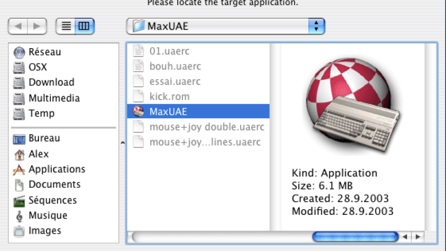The image size is (446, 251).
Task: Select the essai.uaerc file
Action: [x=198, y=81]
